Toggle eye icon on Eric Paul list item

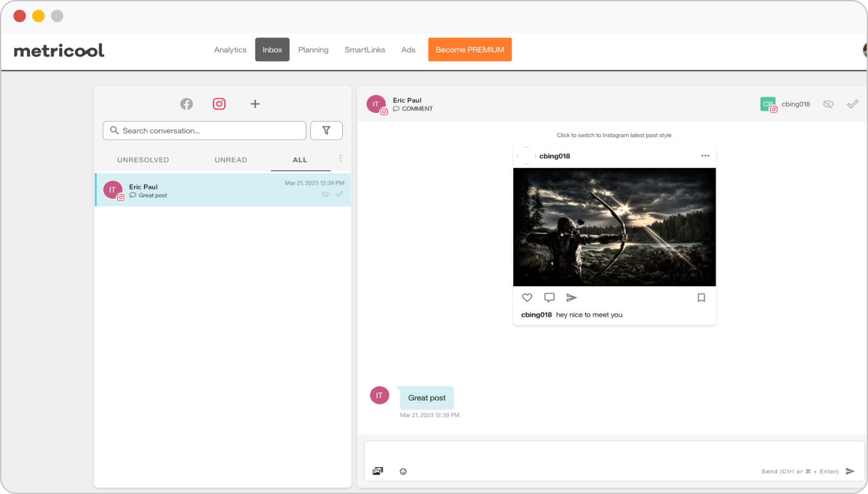click(325, 194)
